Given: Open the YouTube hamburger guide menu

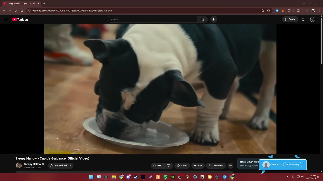Looking at the screenshot, I should pyautogui.click(x=6, y=19).
